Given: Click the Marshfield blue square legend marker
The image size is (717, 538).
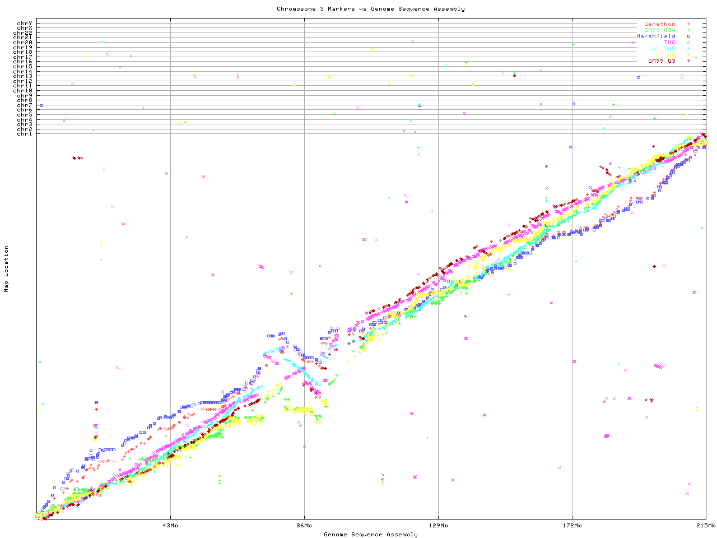Looking at the screenshot, I should click(688, 36).
